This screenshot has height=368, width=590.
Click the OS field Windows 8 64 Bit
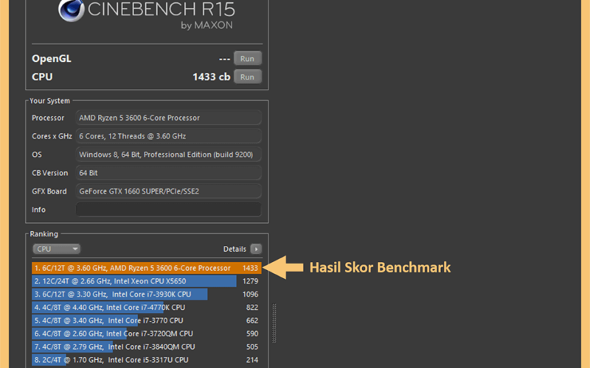coord(168,155)
